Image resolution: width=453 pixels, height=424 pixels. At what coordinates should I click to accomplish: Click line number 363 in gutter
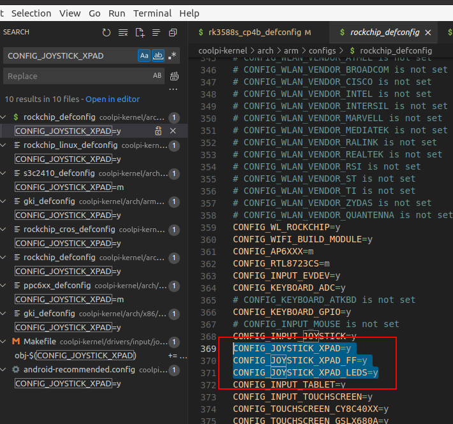pyautogui.click(x=208, y=276)
